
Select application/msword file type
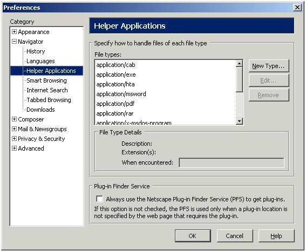click(x=165, y=94)
